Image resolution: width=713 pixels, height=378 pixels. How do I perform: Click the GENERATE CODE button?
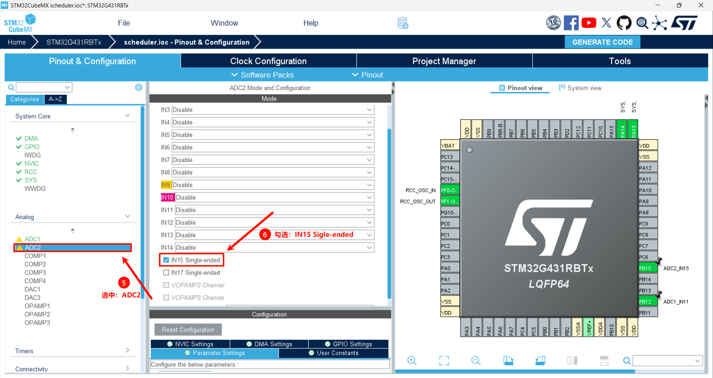click(602, 42)
